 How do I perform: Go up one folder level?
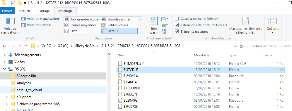(x=26, y=46)
